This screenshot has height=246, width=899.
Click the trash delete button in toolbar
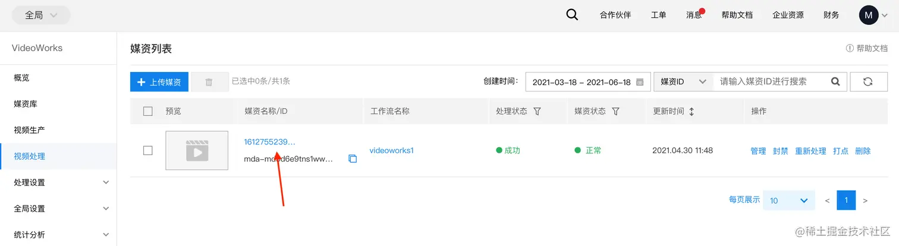(209, 82)
